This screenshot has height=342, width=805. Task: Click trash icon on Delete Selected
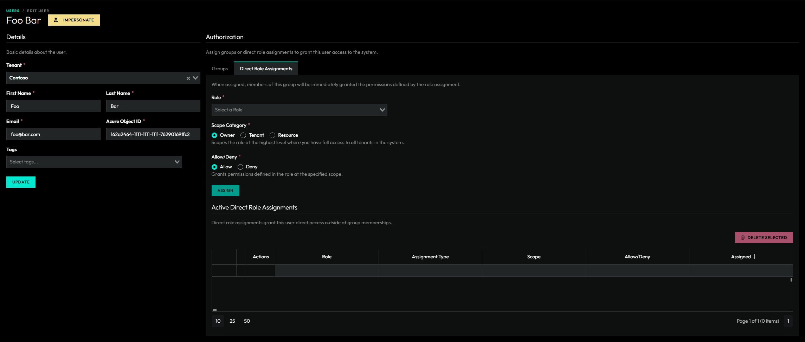(x=742, y=238)
